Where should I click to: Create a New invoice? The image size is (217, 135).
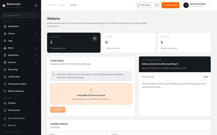(x=171, y=5)
